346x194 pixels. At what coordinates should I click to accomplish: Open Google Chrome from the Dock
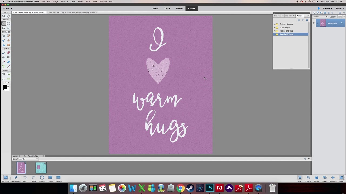point(180,188)
